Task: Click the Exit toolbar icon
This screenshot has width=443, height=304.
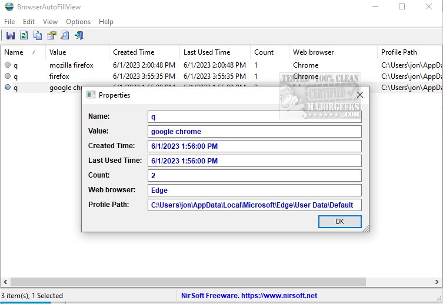Action: [x=79, y=35]
